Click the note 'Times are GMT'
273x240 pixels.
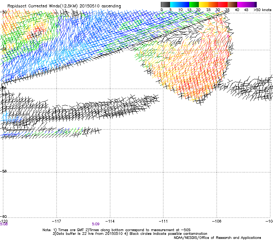(x=70, y=230)
